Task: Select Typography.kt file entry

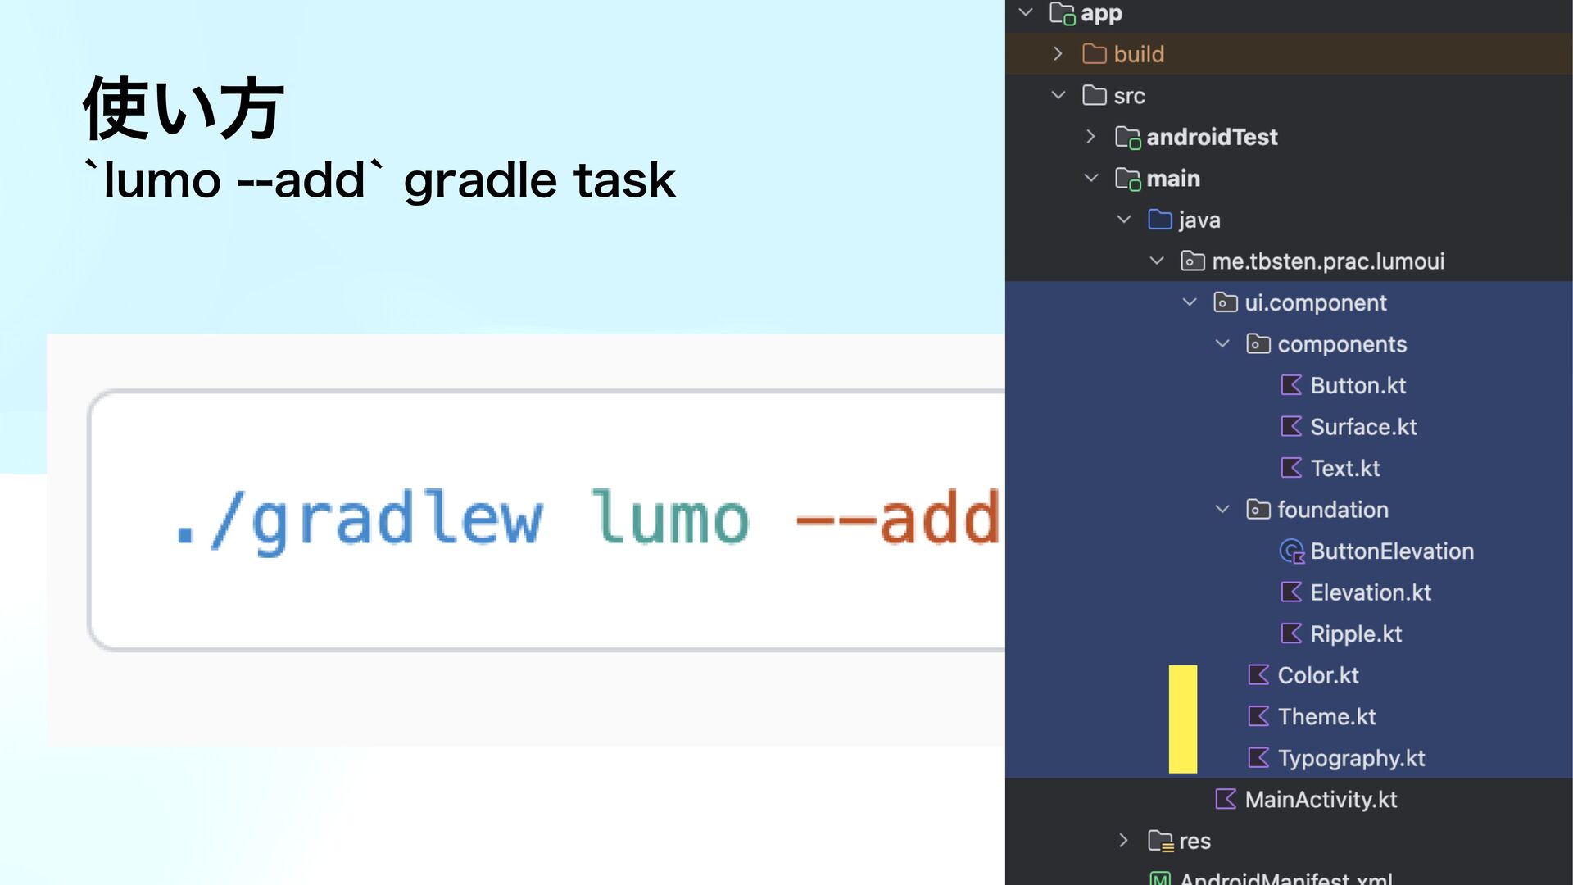Action: point(1350,758)
